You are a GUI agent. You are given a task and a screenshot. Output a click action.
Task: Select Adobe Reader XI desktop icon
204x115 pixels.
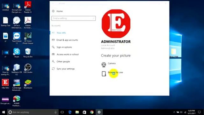(x=28, y=7)
